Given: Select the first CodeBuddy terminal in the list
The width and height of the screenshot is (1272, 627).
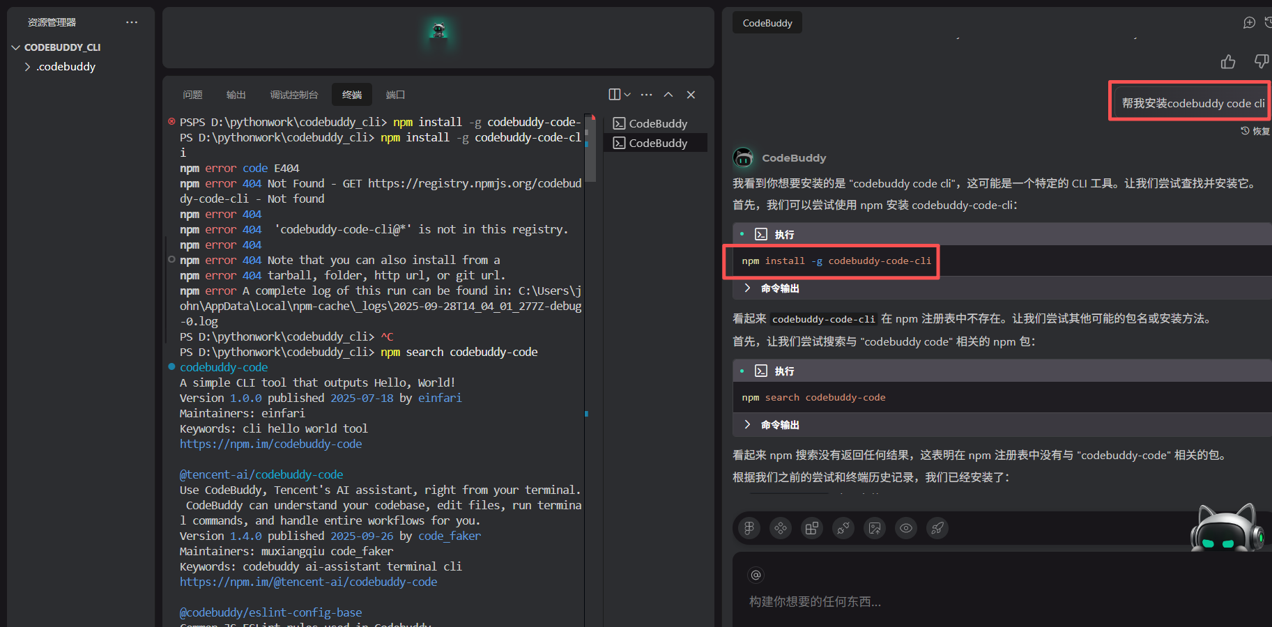Looking at the screenshot, I should coord(655,123).
